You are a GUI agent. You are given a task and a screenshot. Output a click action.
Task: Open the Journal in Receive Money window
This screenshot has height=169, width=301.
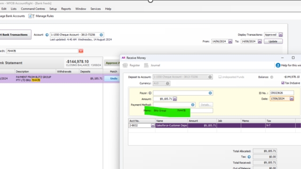152,65
